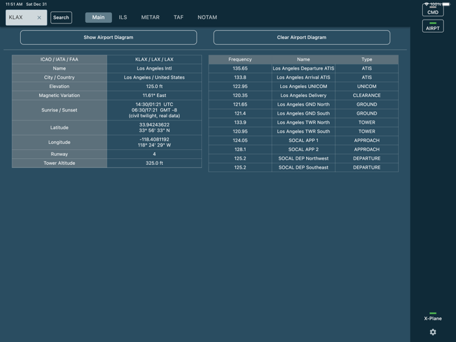Screen dimensions: 456x342
Task: Click the 33.94243622 latitude value
Action: 154,125
